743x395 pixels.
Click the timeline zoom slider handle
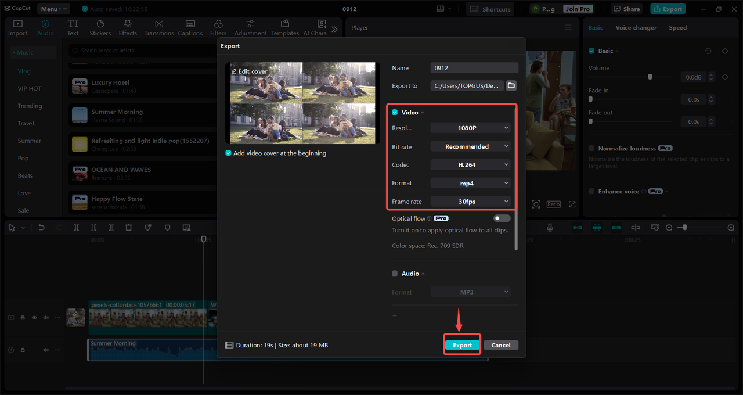(685, 228)
